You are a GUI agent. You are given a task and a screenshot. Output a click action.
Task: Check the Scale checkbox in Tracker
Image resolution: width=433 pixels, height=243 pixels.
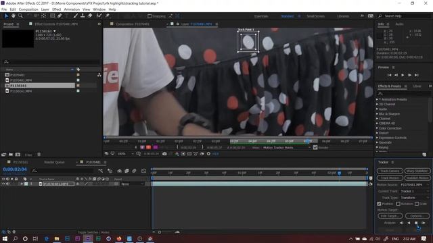pyautogui.click(x=417, y=204)
